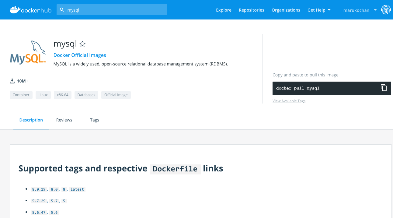Viewport: 393px width, 218px height.
Task: Open the Get Help dropdown
Action: 319,10
